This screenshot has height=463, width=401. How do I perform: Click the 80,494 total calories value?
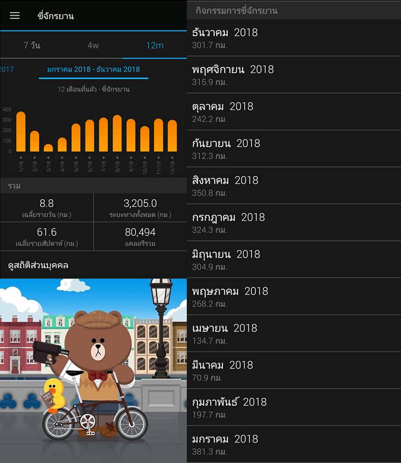pyautogui.click(x=140, y=232)
